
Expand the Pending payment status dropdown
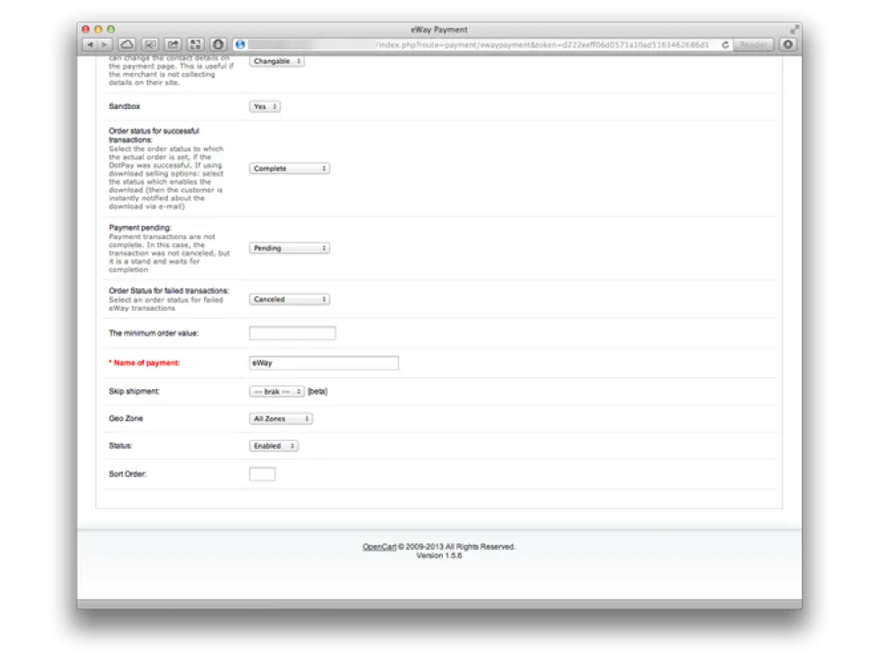click(289, 249)
